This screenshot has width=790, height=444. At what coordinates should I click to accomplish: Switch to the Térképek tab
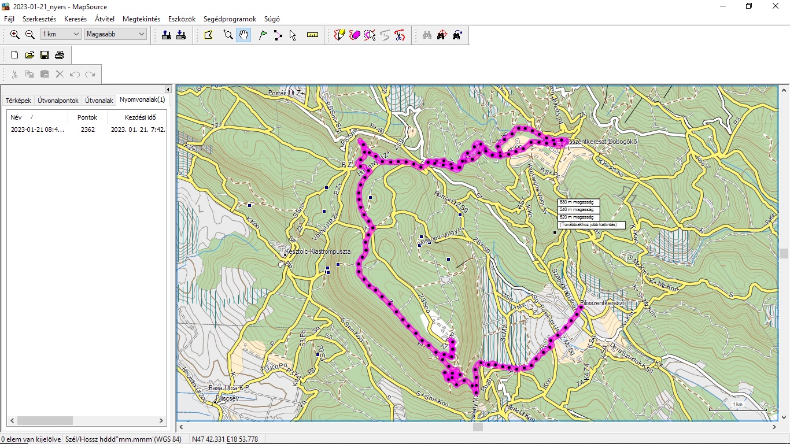(19, 101)
